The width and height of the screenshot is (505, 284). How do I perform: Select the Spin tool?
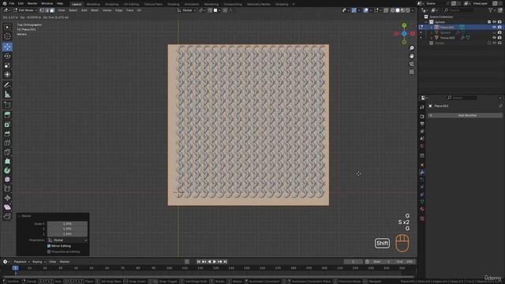[x=7, y=170]
